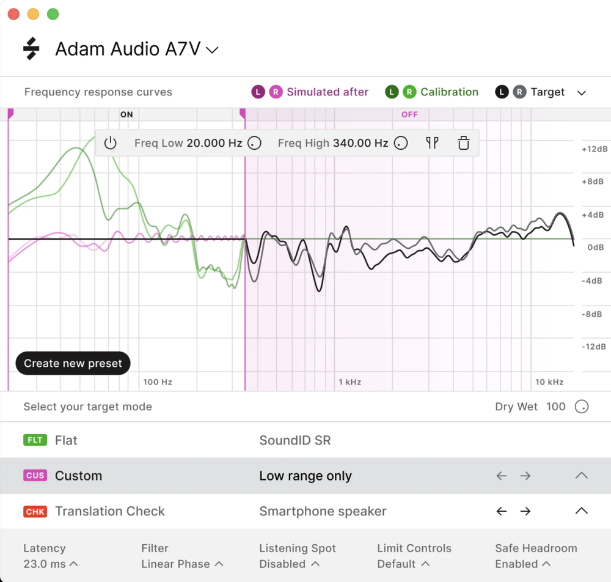
Task: Click the 1 kHz axis label
Action: tap(350, 382)
